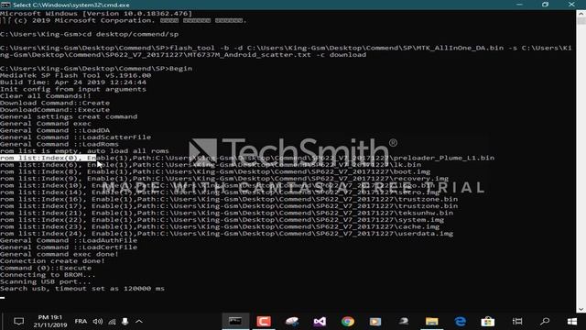Launch Visual Studio from the taskbar

point(320,322)
